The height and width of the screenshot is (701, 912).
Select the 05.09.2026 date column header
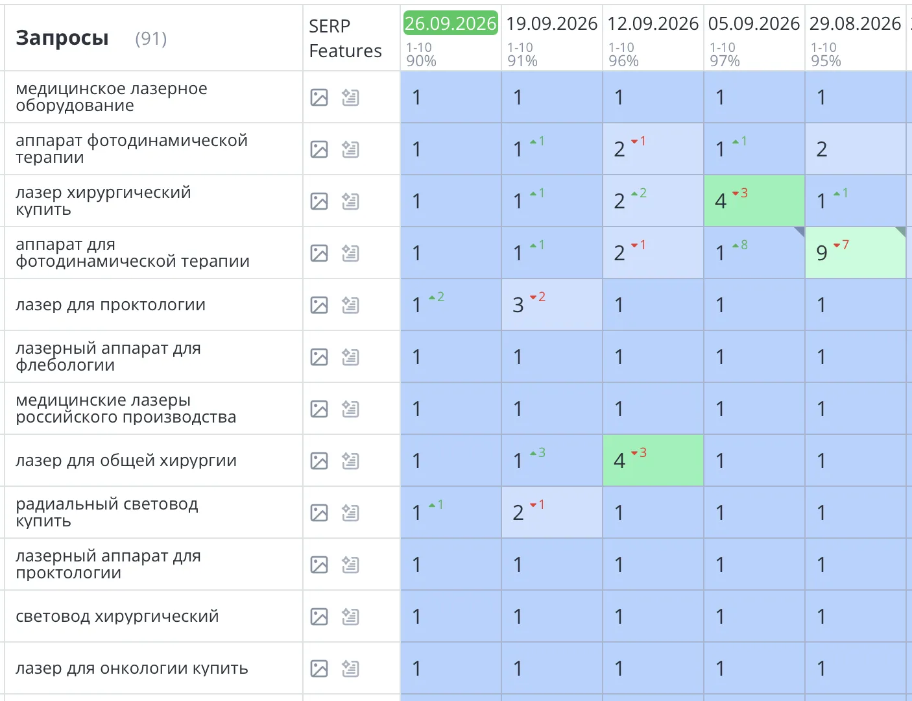coord(754,23)
